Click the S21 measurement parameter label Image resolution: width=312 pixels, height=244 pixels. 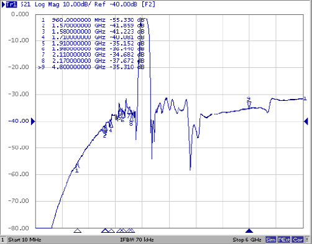pos(25,4)
